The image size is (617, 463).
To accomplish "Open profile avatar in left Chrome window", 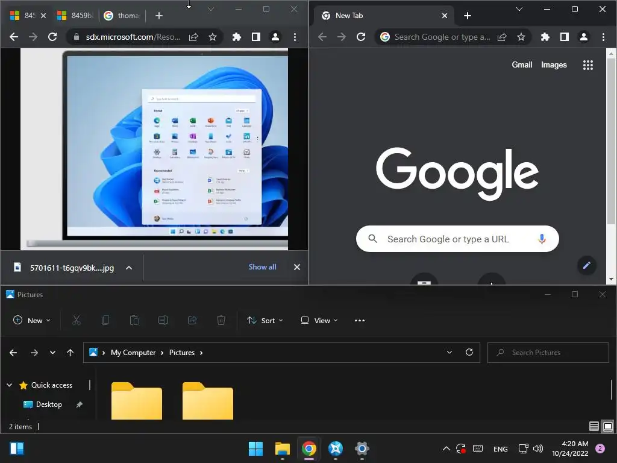I will (275, 37).
